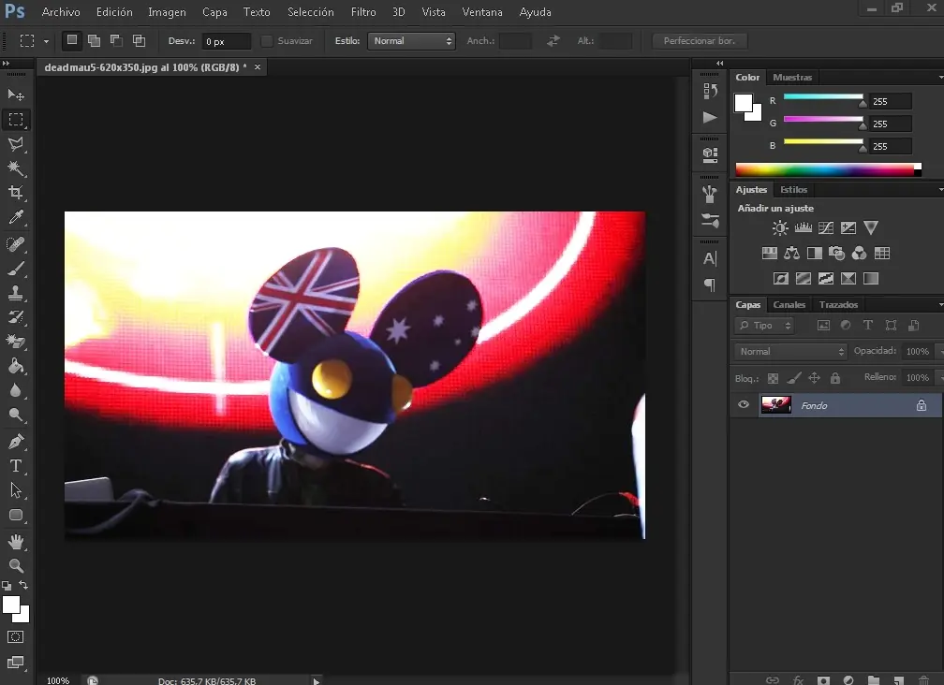Add a Color Balance adjustment
The width and height of the screenshot is (944, 685).
tap(791, 254)
